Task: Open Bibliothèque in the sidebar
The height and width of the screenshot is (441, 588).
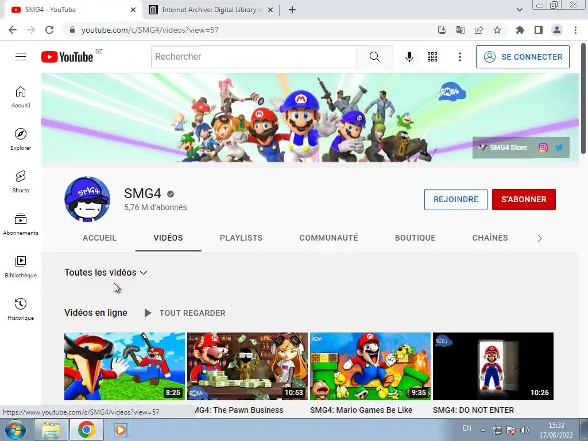Action: [21, 266]
